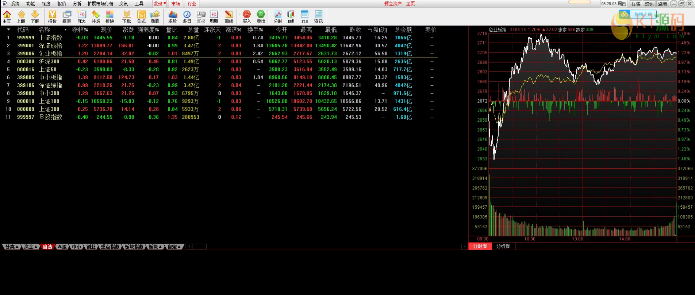Click stock code 399005 in the table
Viewport: 695px width, 295px height.
click(26, 77)
